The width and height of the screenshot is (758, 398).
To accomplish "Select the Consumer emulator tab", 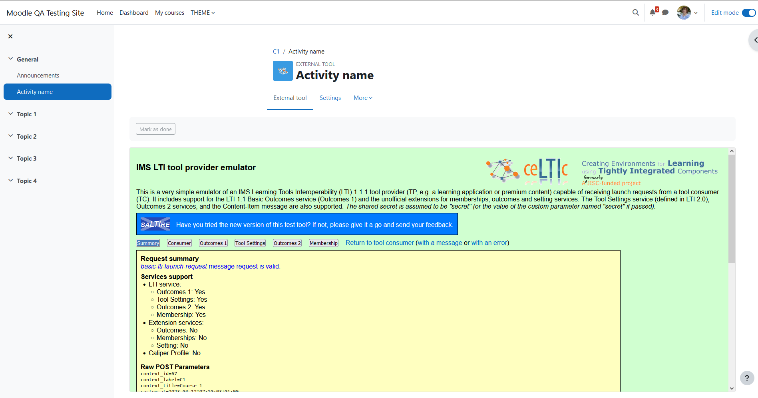I will click(x=179, y=243).
